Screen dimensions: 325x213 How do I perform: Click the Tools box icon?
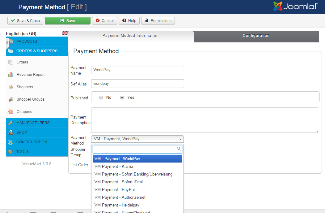coord(11,151)
